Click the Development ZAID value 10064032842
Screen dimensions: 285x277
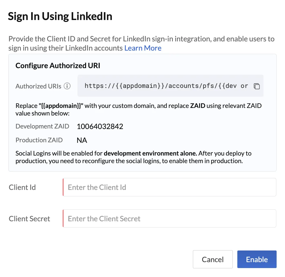[100, 126]
